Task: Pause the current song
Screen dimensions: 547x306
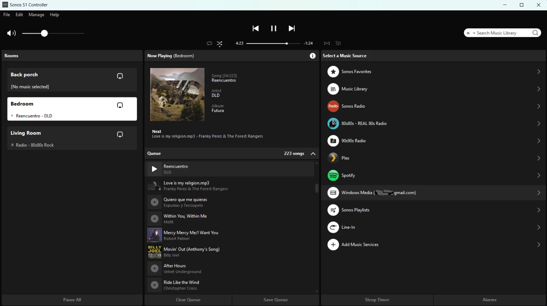Action: coord(274,28)
